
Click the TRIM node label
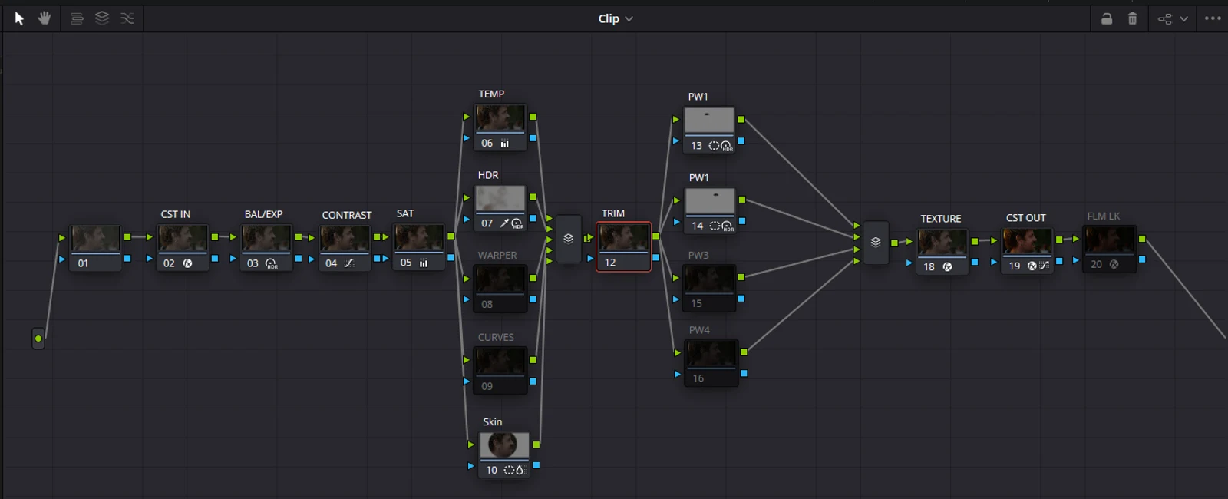tap(613, 213)
